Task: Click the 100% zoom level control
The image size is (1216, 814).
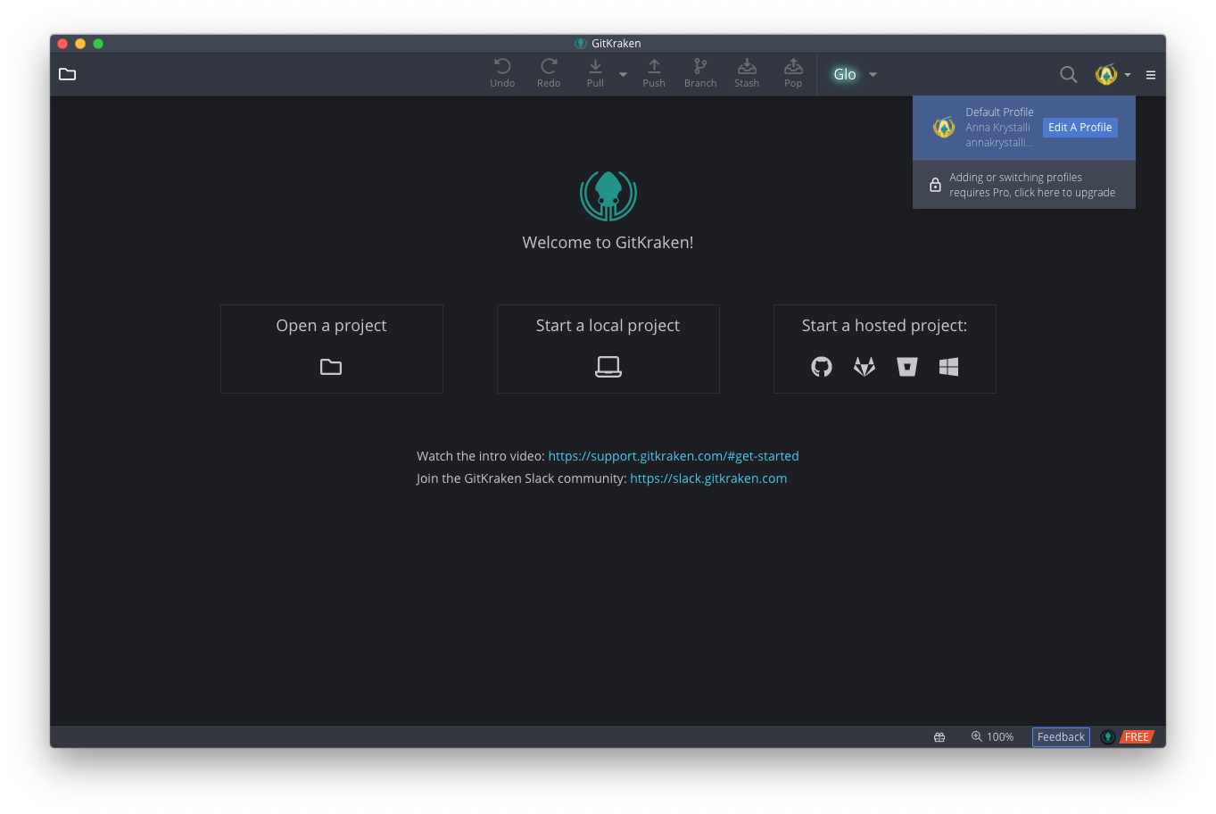Action: point(992,737)
